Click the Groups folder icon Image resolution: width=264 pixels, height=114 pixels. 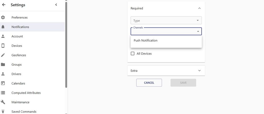[x=3, y=65]
